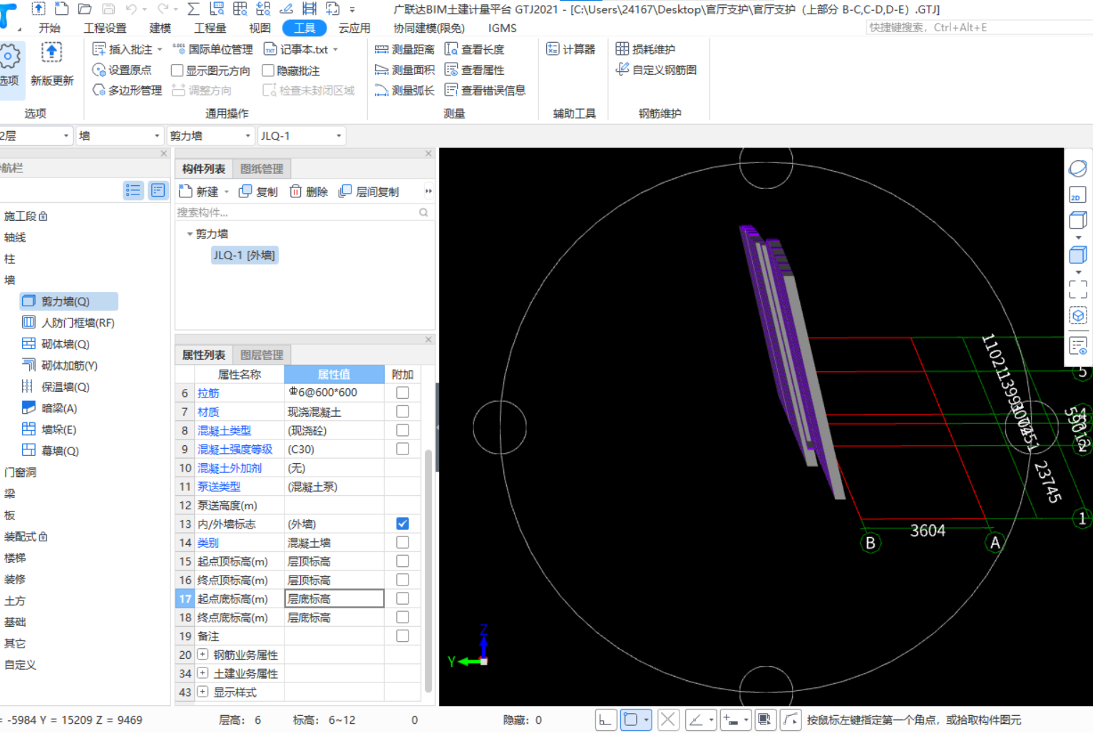Open the 建模 ribbon tab
This screenshot has width=1093, height=733.
tap(160, 28)
